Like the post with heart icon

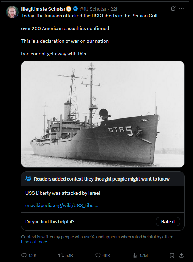pos(98,255)
